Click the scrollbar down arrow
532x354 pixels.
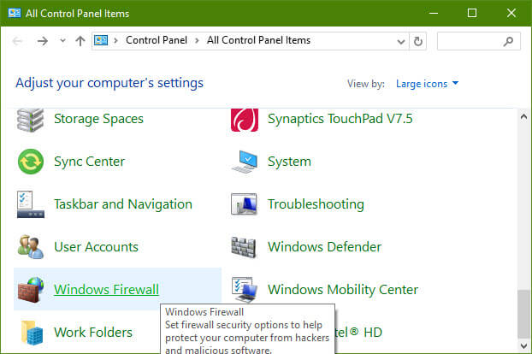[x=523, y=345]
